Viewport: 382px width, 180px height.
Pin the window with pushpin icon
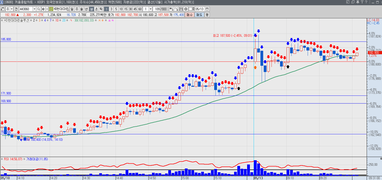[x=358, y=2]
